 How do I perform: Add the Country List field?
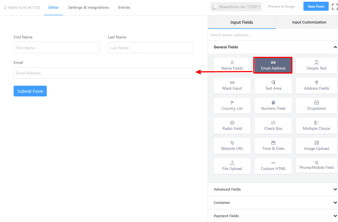(x=232, y=105)
